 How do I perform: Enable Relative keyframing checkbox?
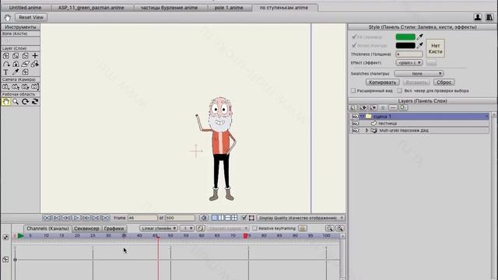254,228
